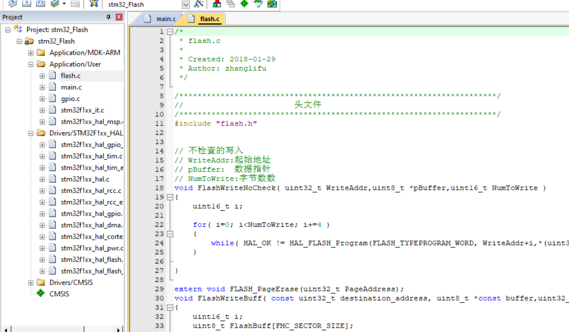Build the target
Image resolution: width=569 pixels, height=332 pixels.
(27, 4)
